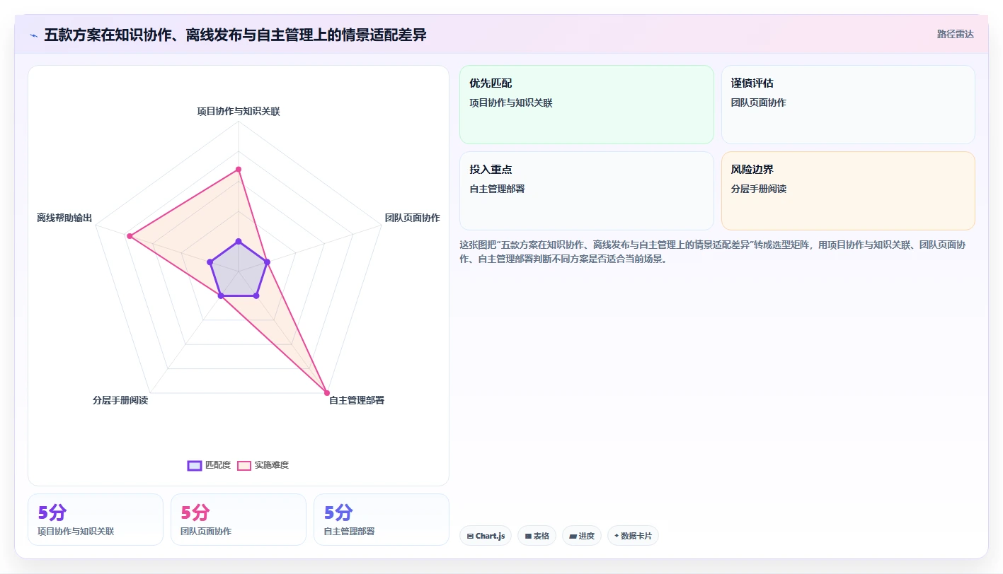This screenshot has height=574, width=1003.
Task: Click the 自主管理部署 radar axis label
Action: pyautogui.click(x=357, y=400)
